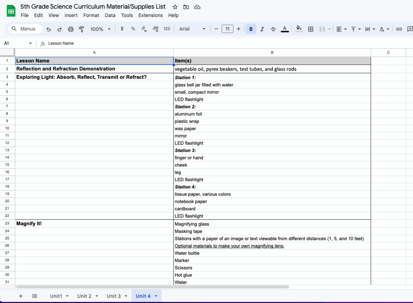Screen dimensions: 413x303
Task: Toggle italic formatting
Action: pos(262,29)
